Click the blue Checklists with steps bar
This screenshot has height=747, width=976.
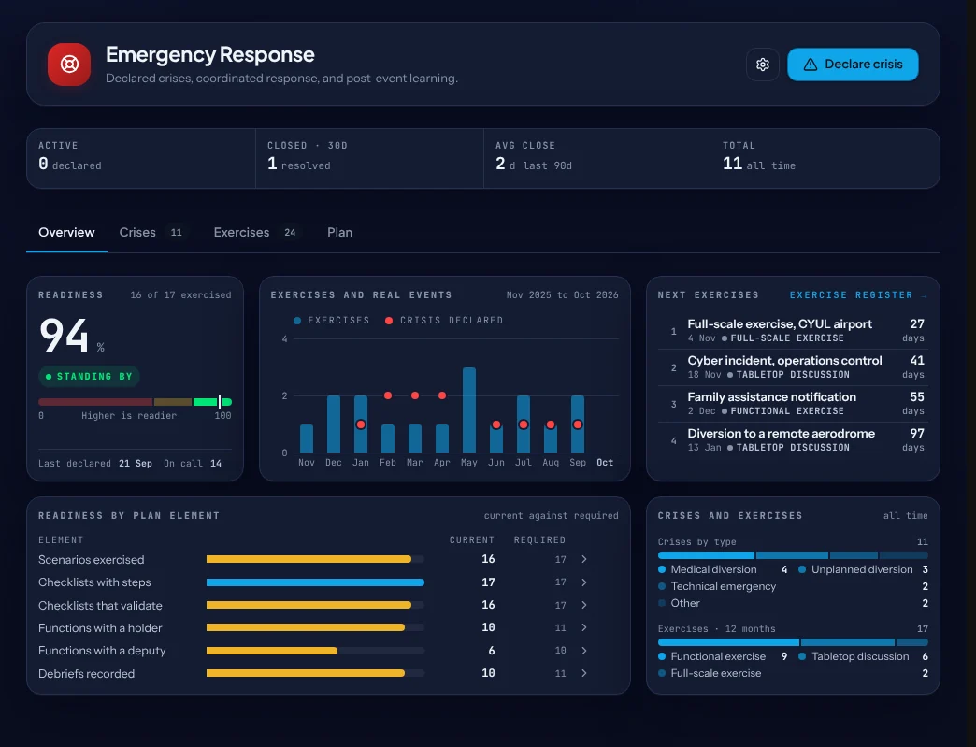[315, 582]
